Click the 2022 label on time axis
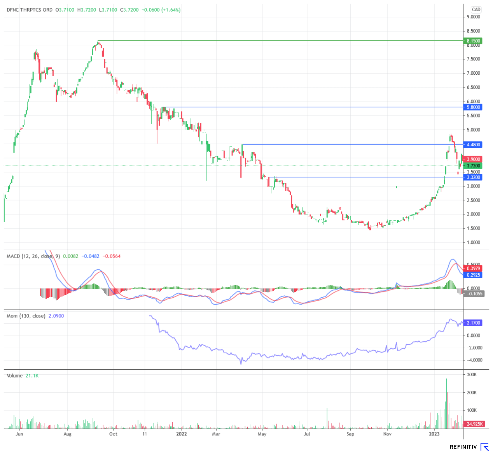 pos(182,434)
